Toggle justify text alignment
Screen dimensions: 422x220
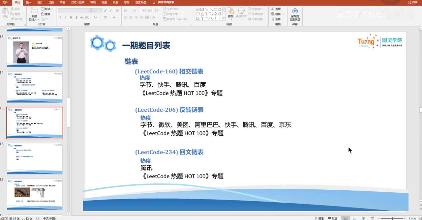(141, 17)
